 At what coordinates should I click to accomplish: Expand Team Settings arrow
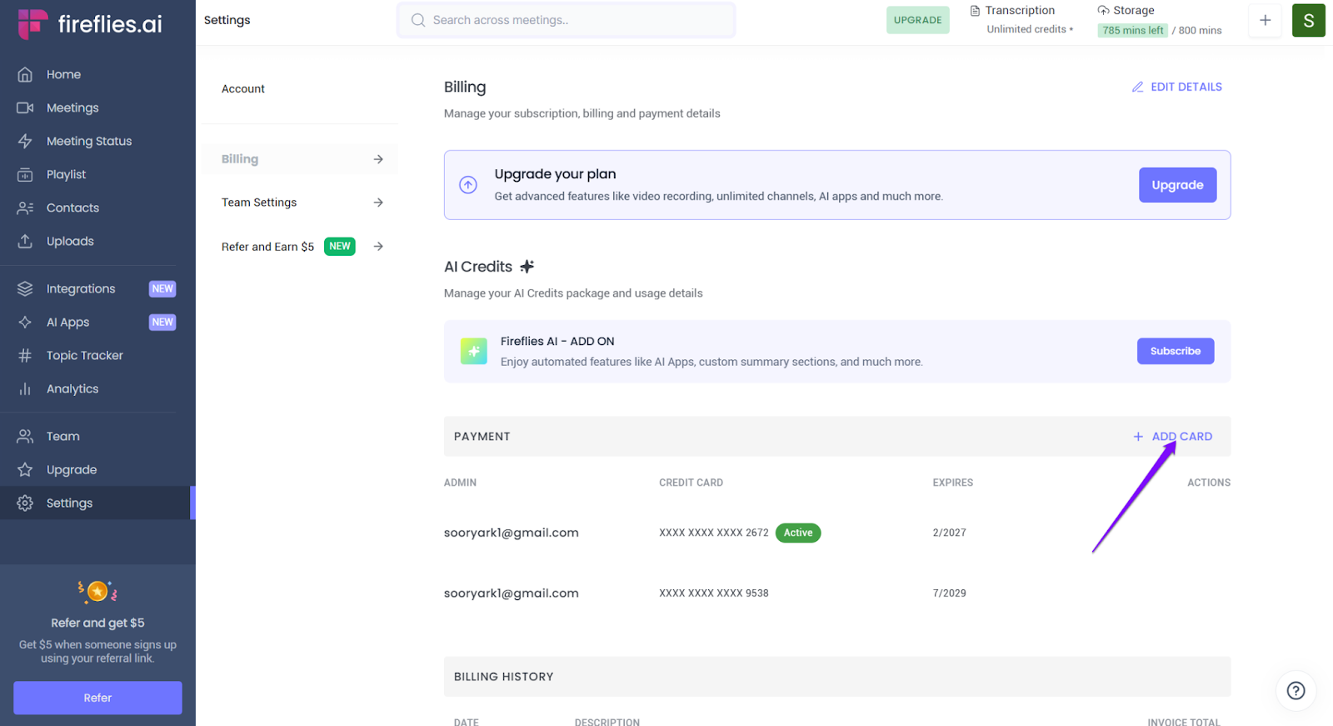pos(378,203)
